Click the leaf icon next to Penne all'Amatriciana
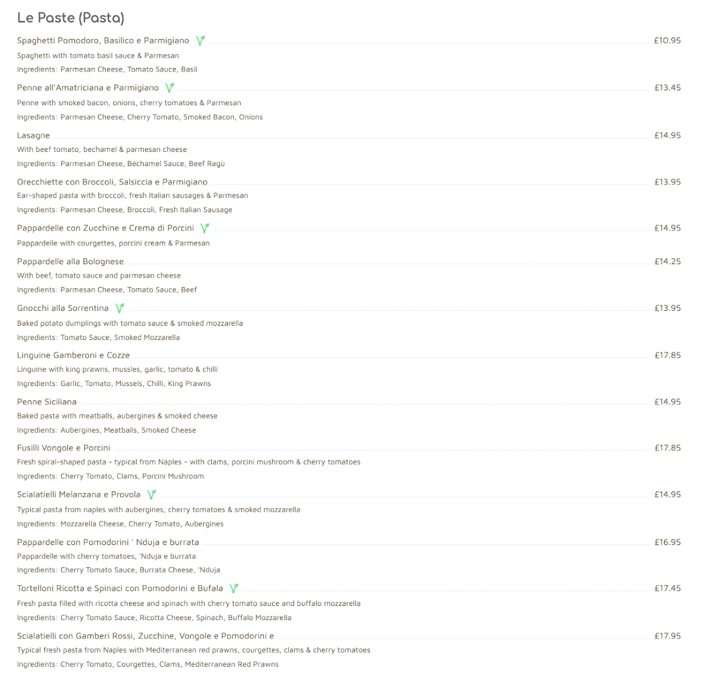Screen dimensions: 710x681 (170, 87)
